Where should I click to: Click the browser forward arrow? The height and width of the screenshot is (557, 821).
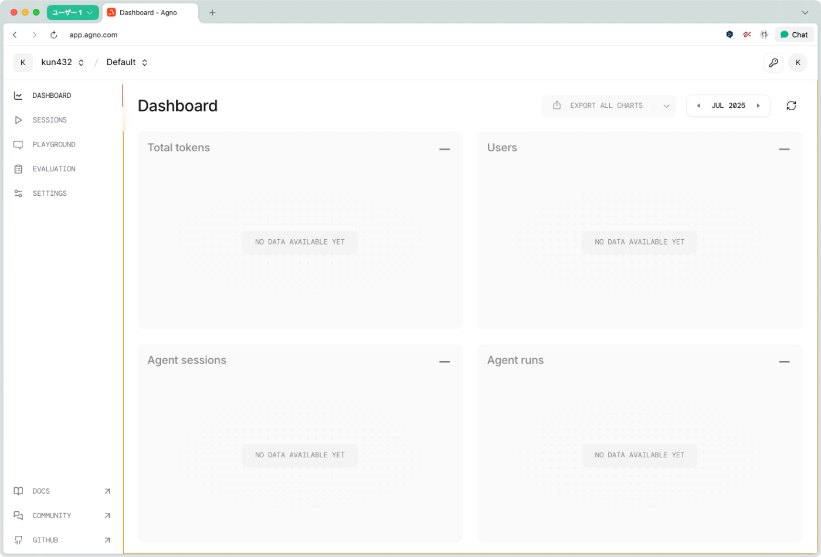click(34, 35)
